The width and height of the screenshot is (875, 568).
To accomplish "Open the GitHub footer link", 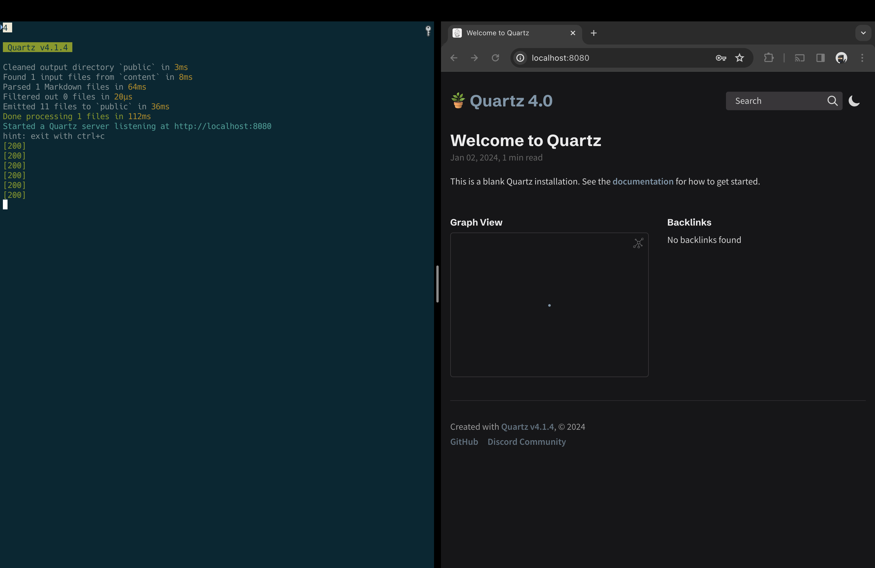I will 464,442.
